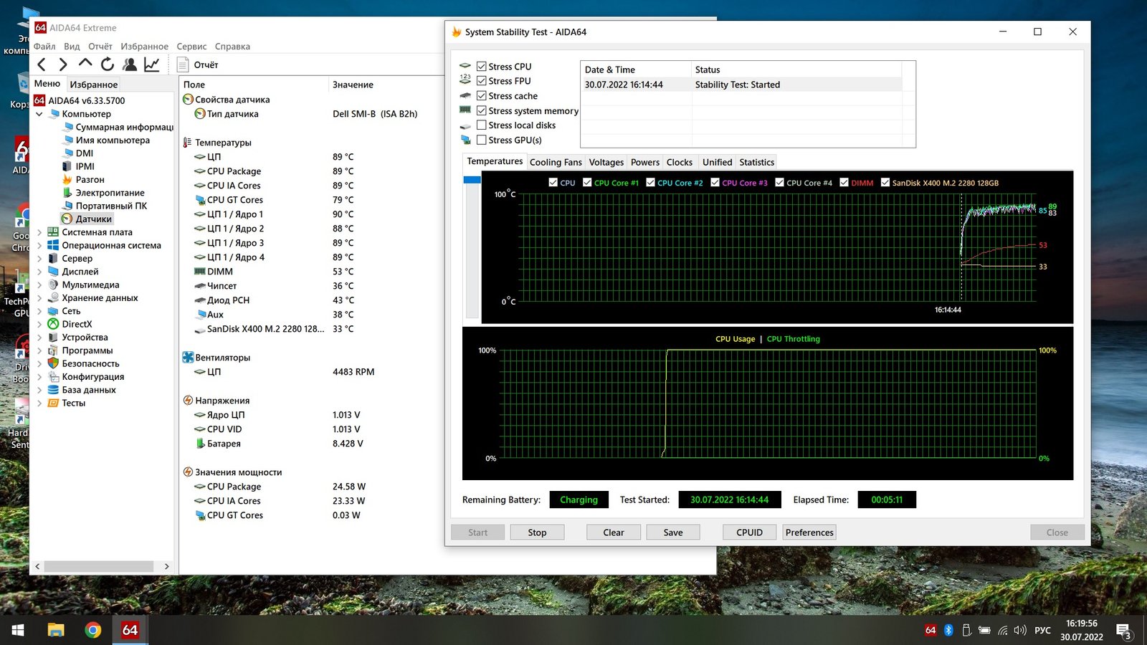Screen dimensions: 1147x645
Task: Refresh the AIDA64 sensor page
Action: (x=108, y=64)
